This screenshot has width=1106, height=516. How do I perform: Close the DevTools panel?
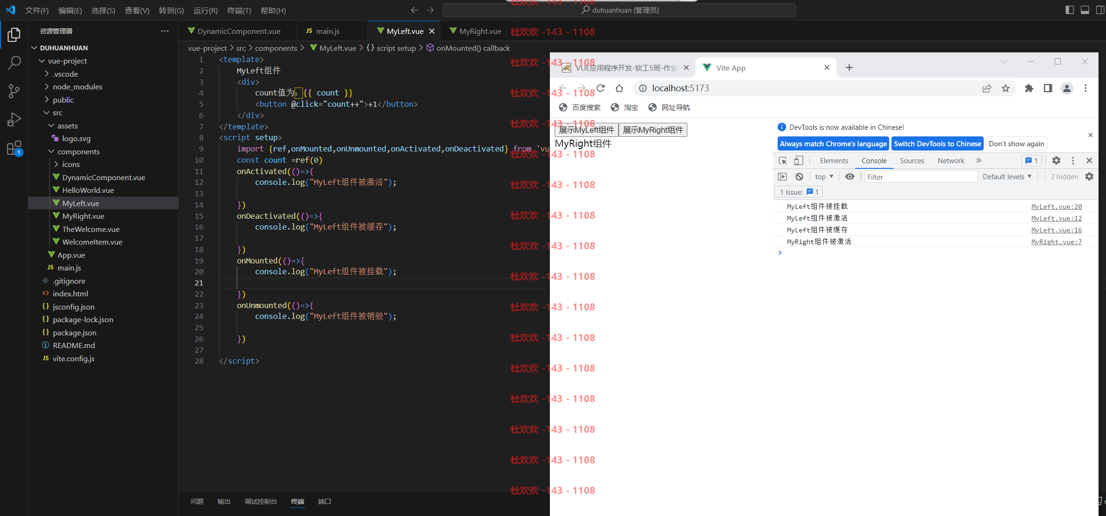pyautogui.click(x=1089, y=161)
